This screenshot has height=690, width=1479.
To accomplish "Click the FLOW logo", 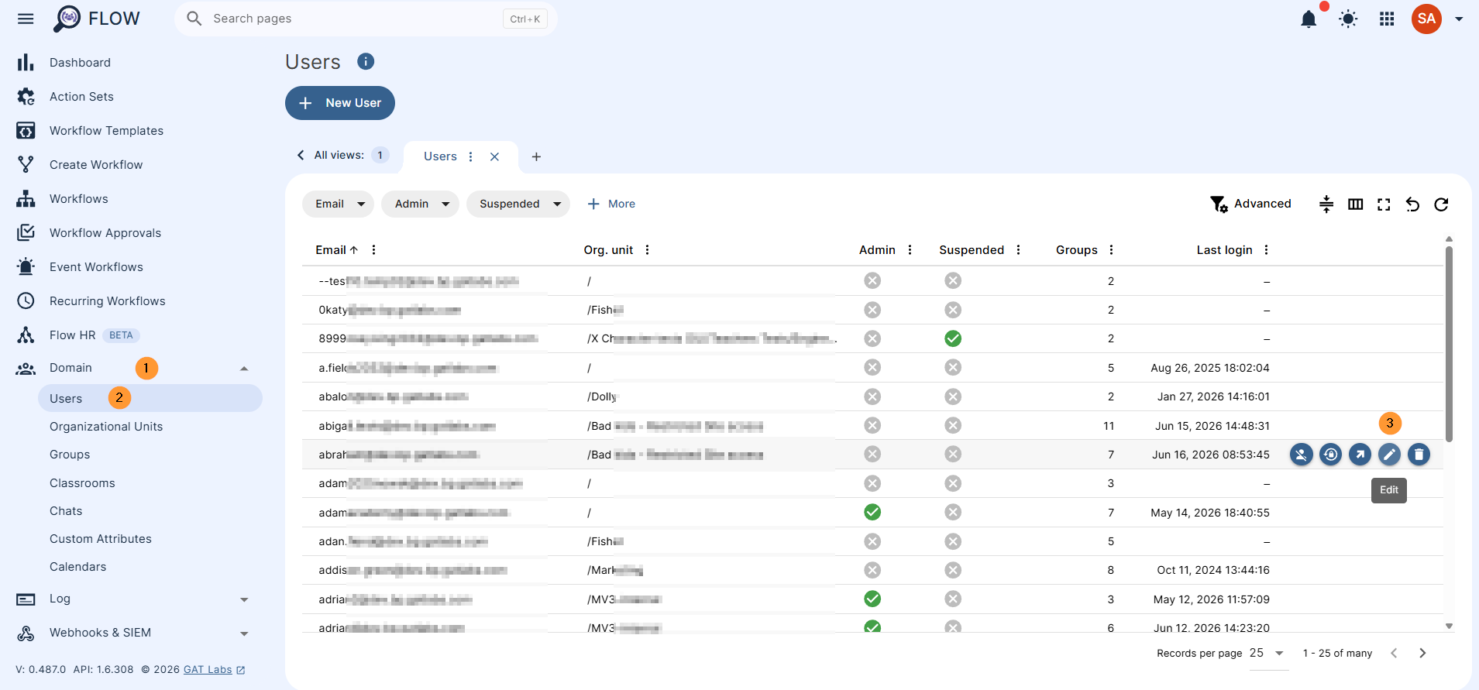I will 96,19.
